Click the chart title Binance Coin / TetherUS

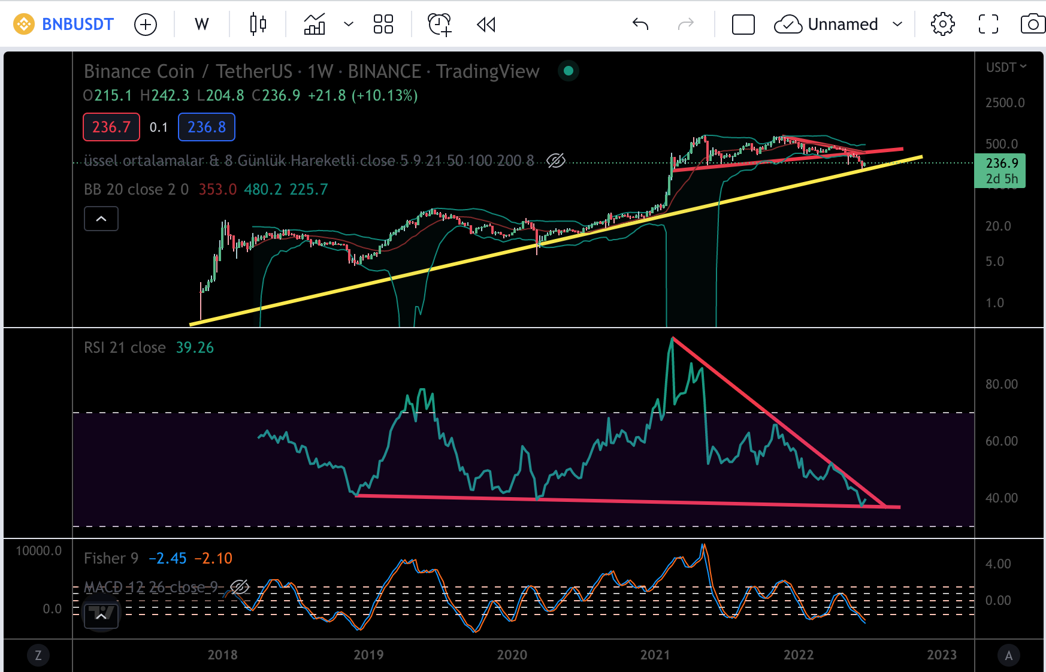coord(188,71)
